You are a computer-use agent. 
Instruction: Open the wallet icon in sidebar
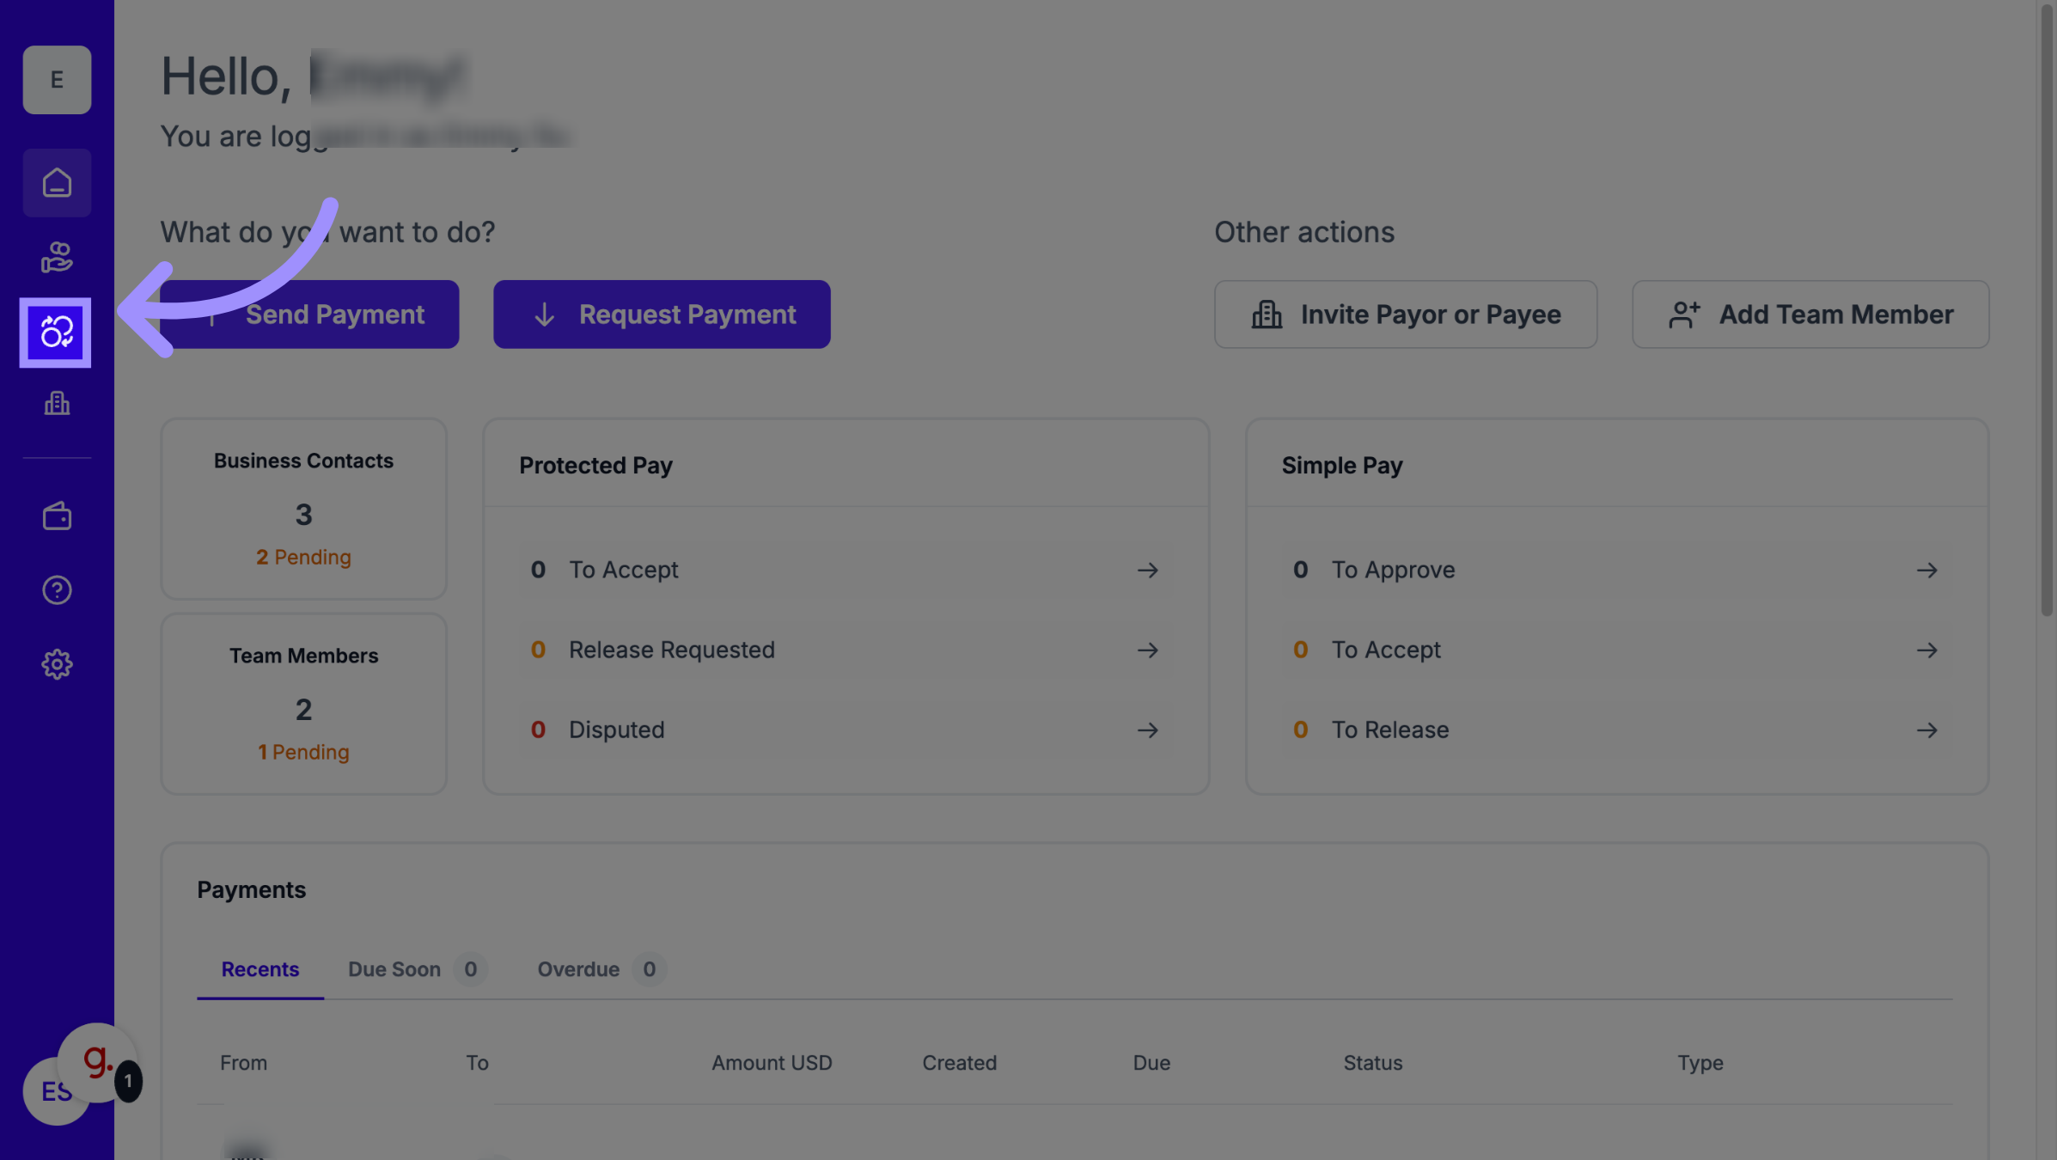pos(57,516)
